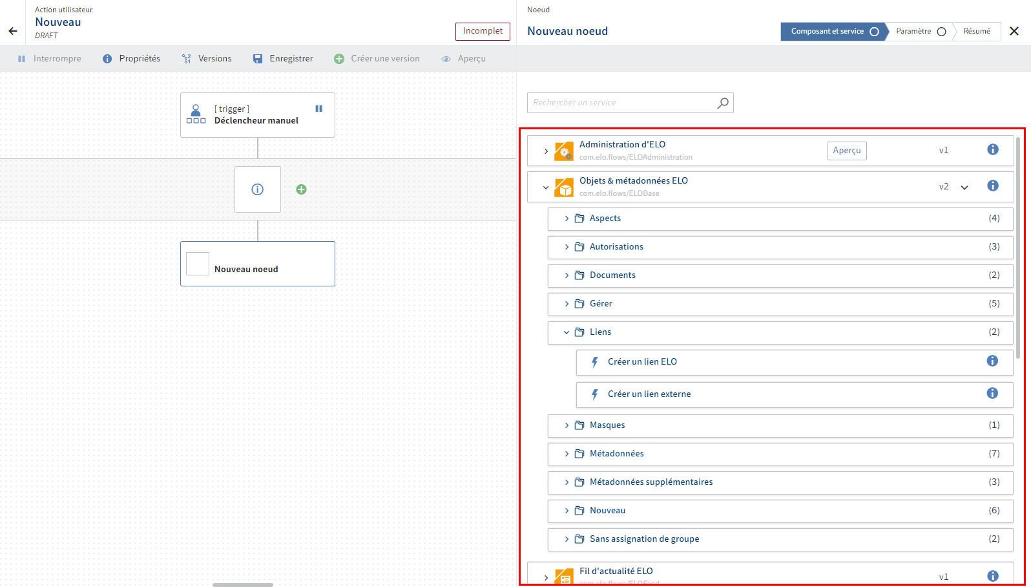Expand the Gérer folder

(x=567, y=304)
